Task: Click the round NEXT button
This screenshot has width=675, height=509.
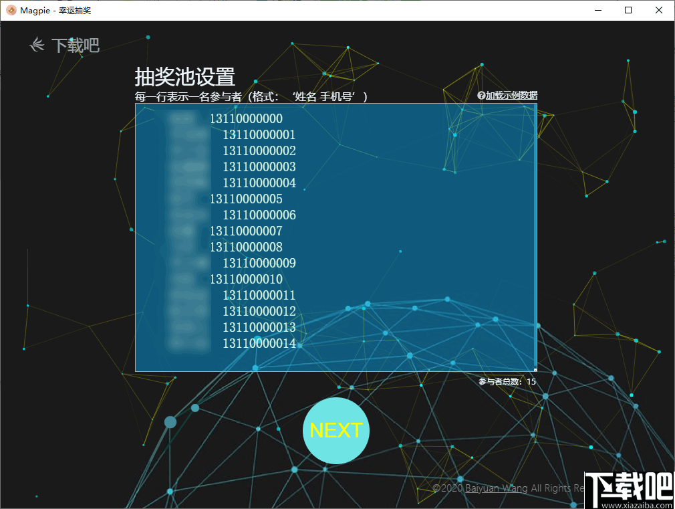Action: (335, 430)
